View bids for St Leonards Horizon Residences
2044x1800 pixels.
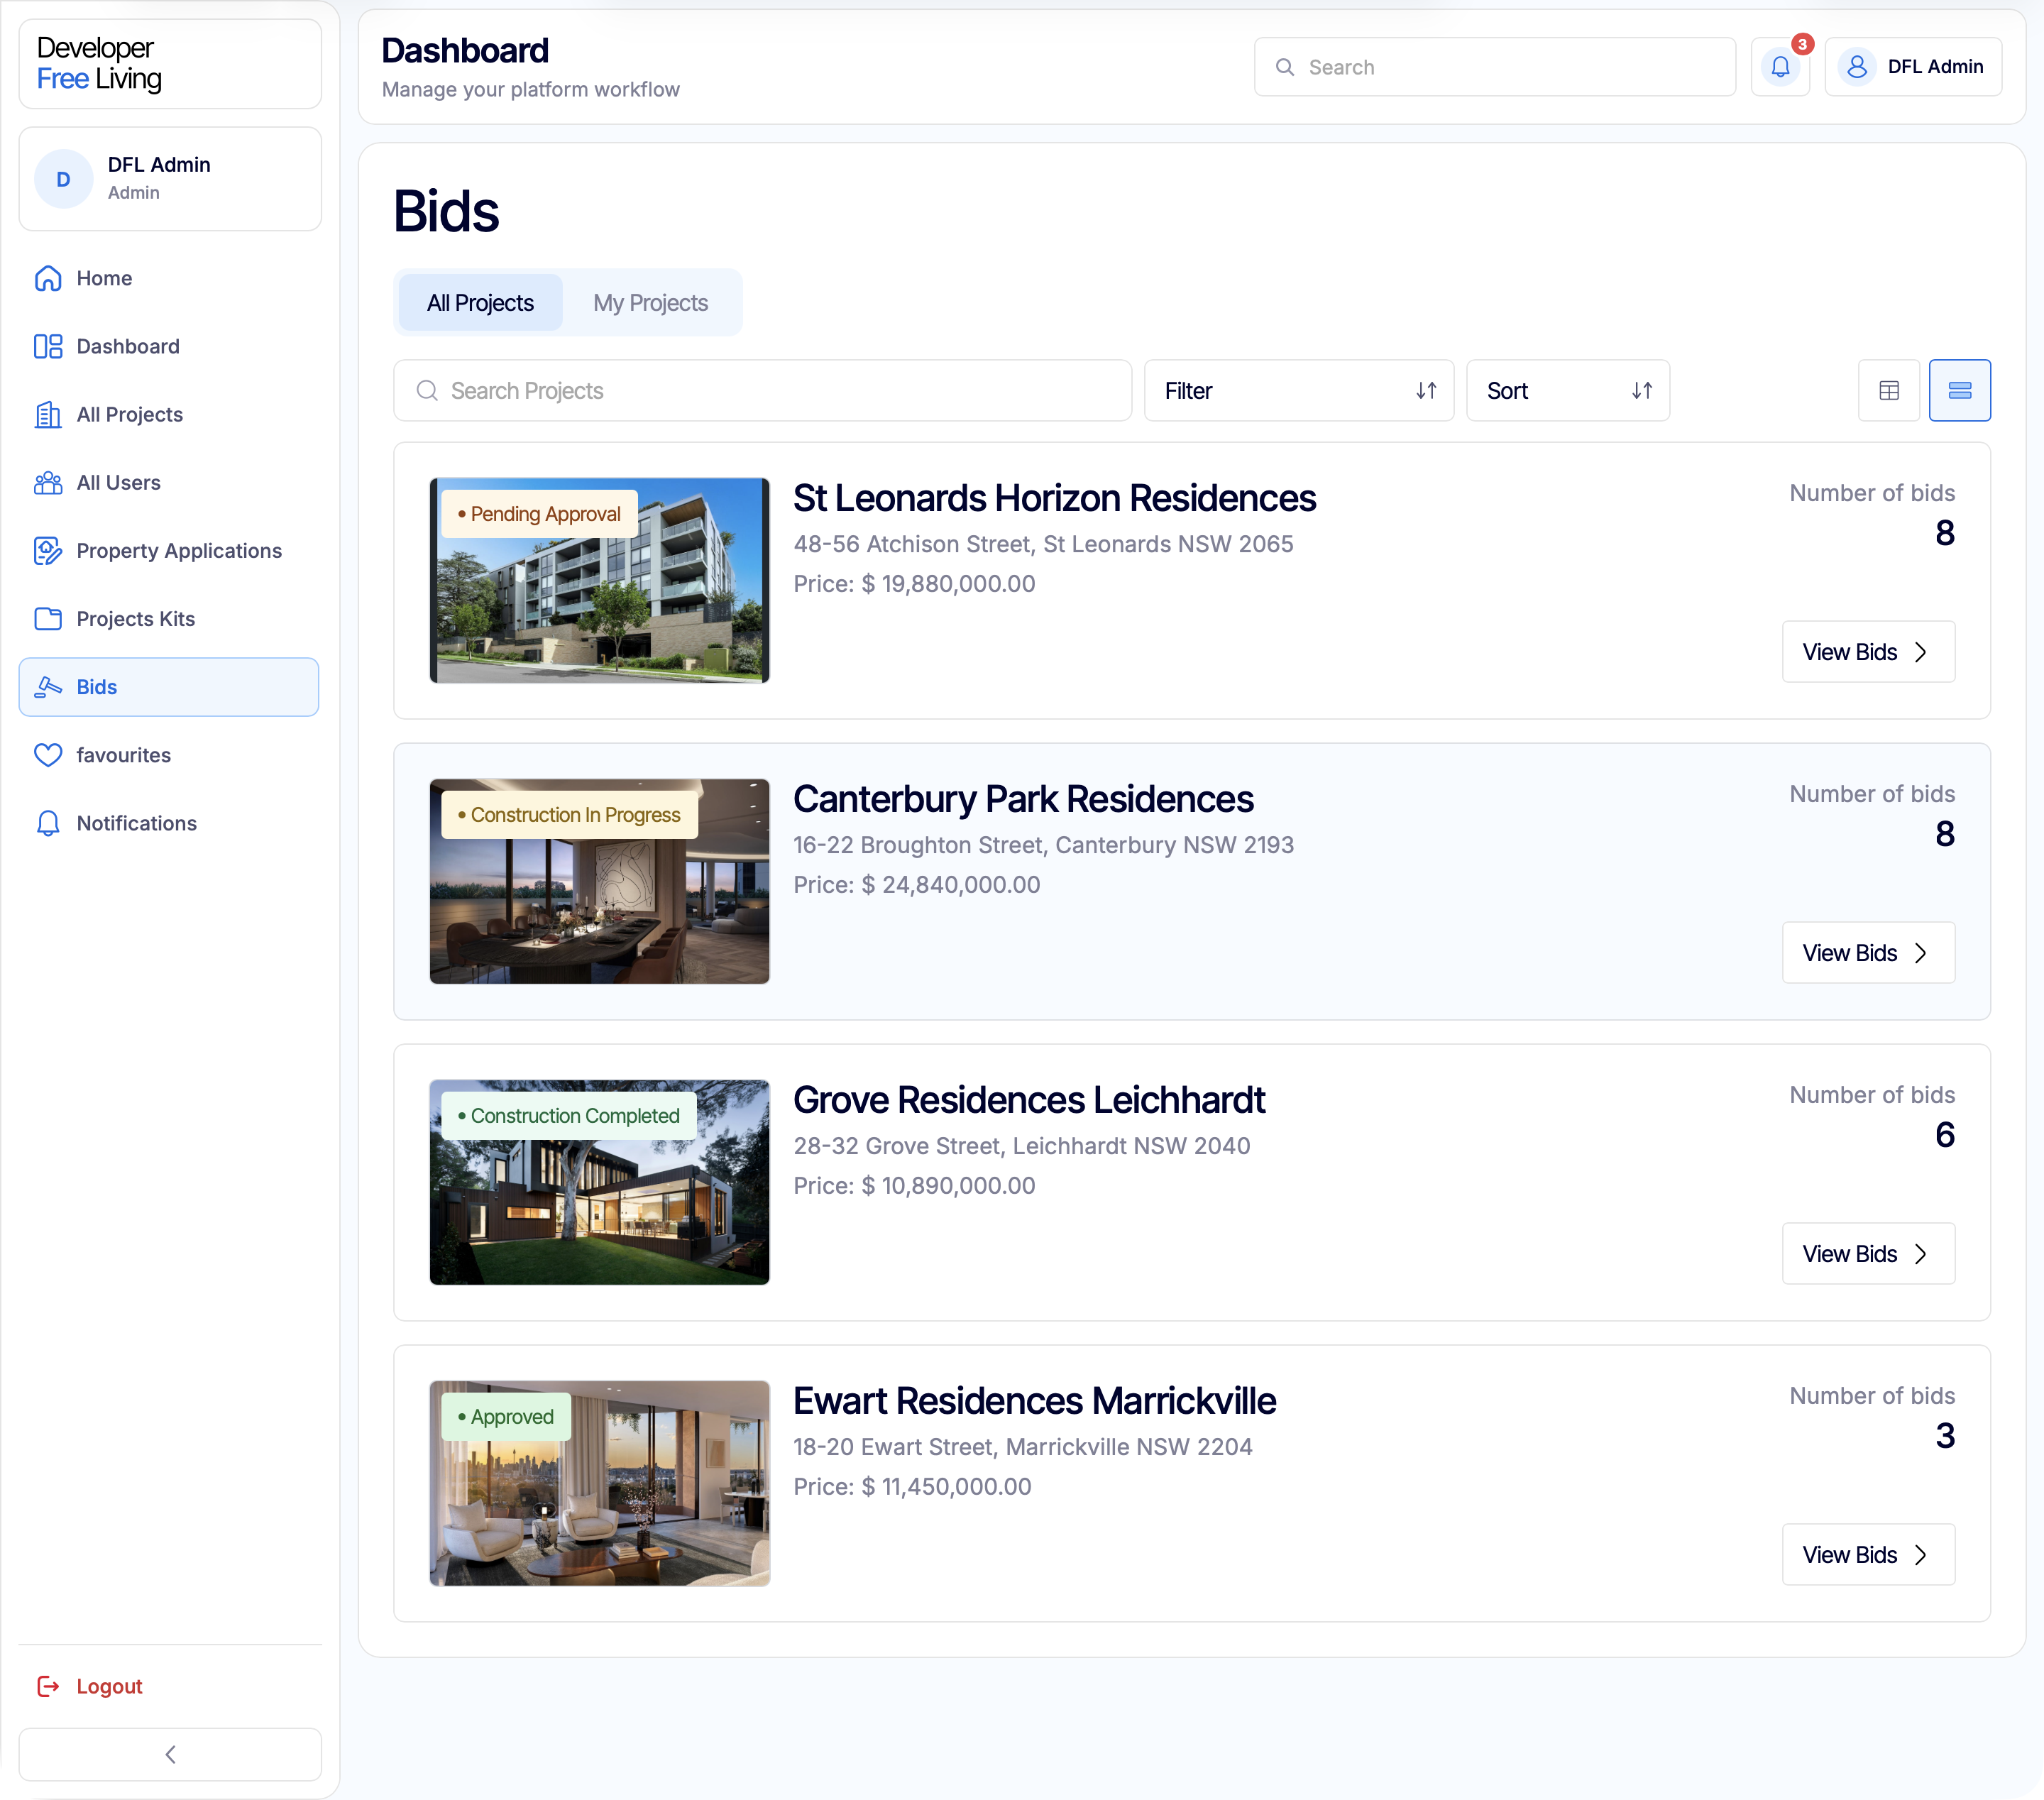click(x=1867, y=652)
